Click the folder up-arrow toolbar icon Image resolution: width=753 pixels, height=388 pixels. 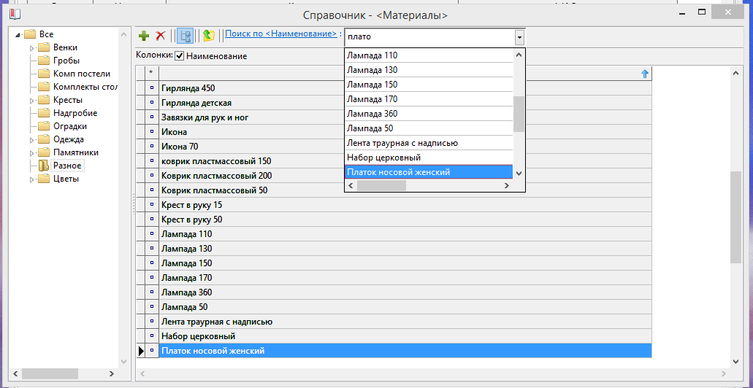click(208, 36)
